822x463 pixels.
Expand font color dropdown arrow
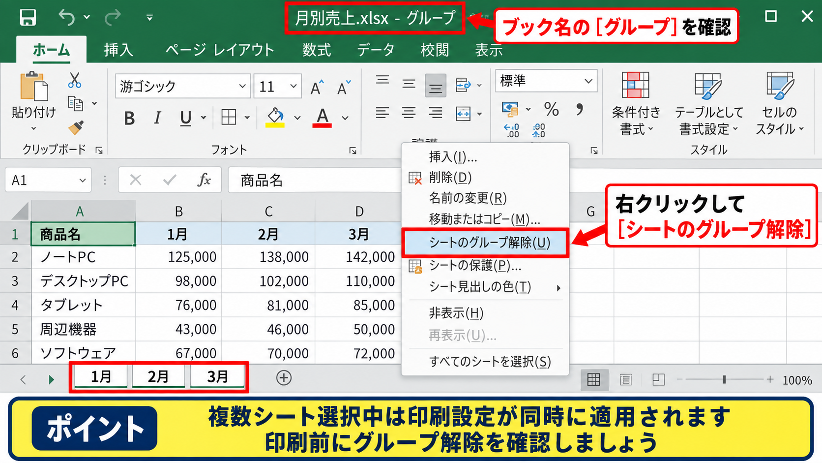tap(345, 118)
